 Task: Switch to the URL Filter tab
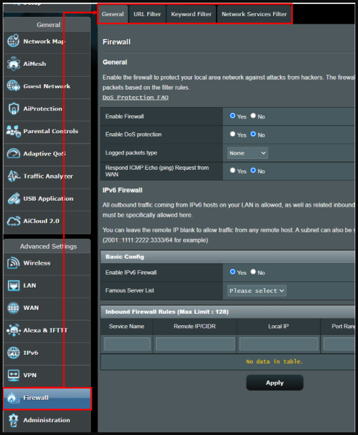click(x=147, y=14)
